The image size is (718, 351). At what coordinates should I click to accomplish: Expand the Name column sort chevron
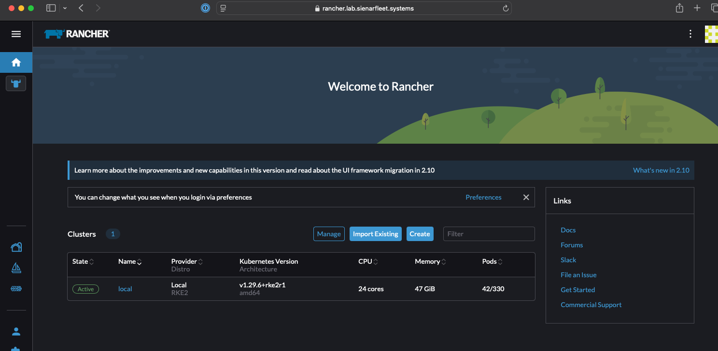tap(139, 261)
